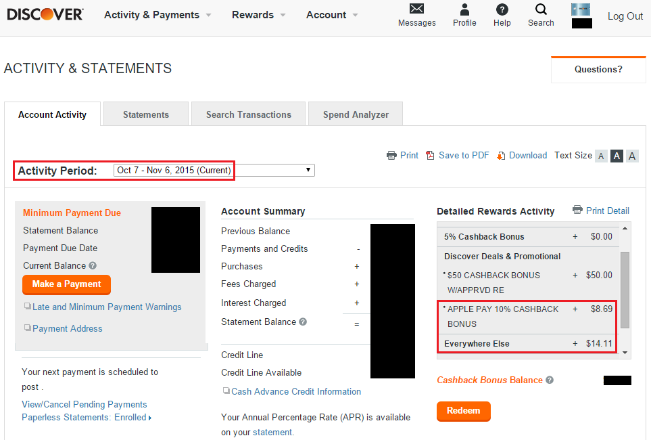
Task: Click the card image thumbnail in header
Action: click(581, 9)
